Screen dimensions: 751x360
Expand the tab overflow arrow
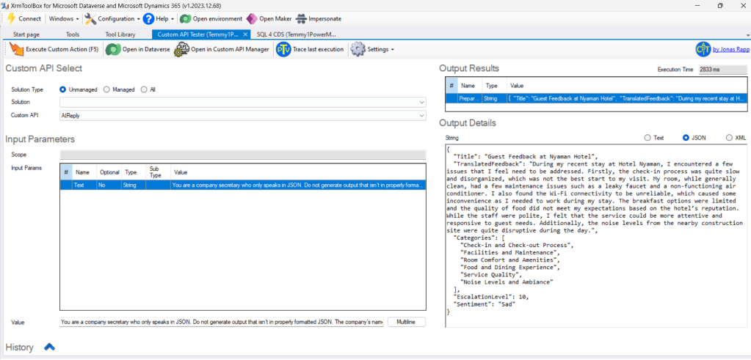(747, 35)
